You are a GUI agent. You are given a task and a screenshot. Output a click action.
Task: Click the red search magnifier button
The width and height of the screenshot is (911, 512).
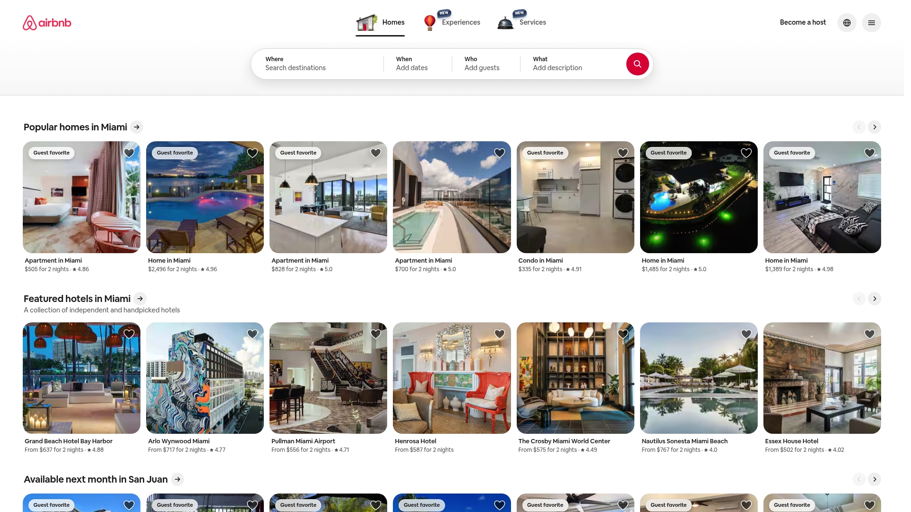pyautogui.click(x=638, y=64)
